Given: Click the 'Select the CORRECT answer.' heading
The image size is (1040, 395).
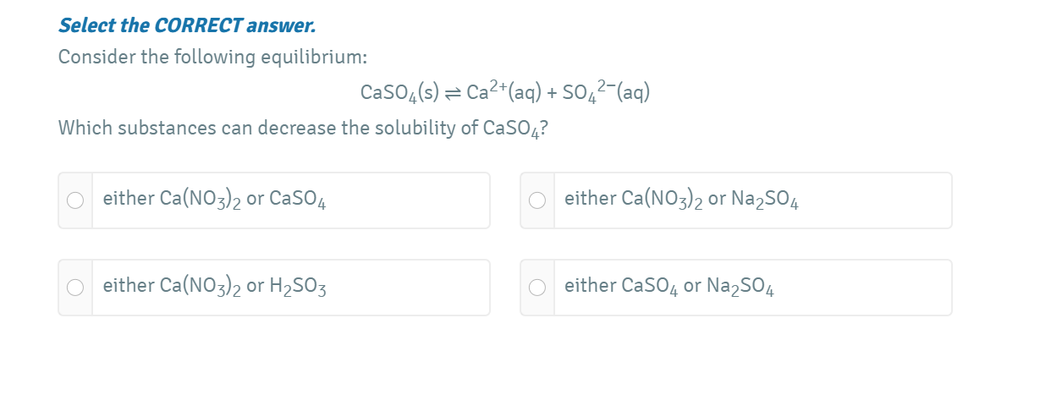Looking at the screenshot, I should 187,25.
